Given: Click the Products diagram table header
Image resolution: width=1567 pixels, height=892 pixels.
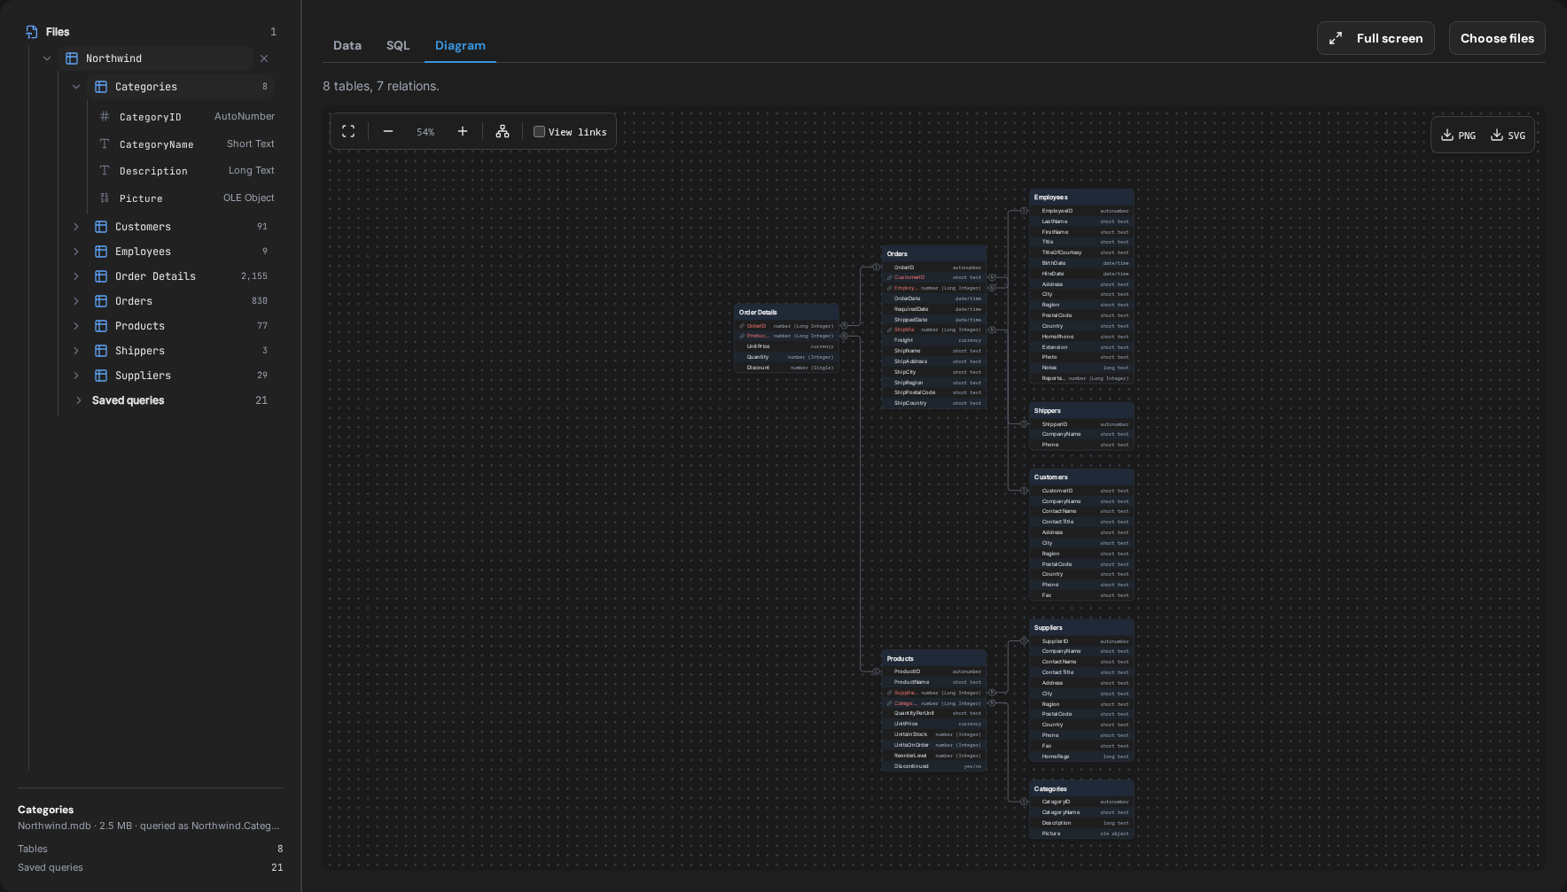Looking at the screenshot, I should 934,658.
